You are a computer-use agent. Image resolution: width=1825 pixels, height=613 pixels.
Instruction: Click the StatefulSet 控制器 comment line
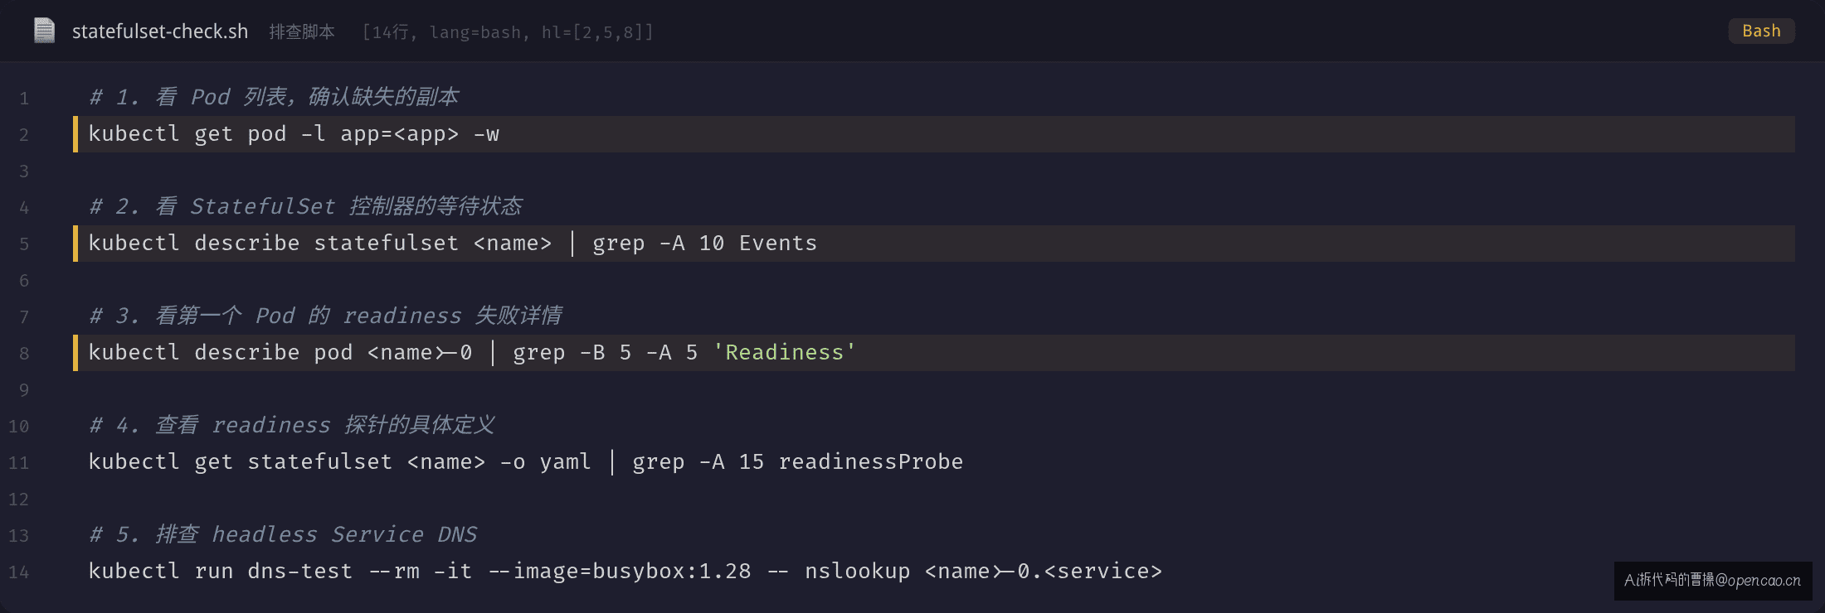pos(305,206)
